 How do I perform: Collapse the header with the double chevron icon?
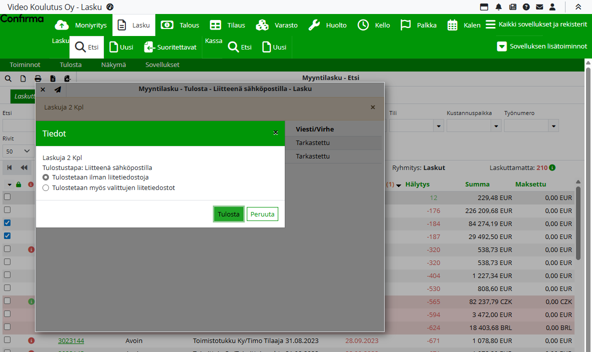click(579, 7)
